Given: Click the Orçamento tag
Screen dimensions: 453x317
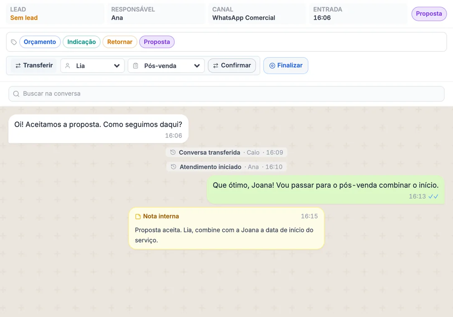Looking at the screenshot, I should [x=40, y=42].
